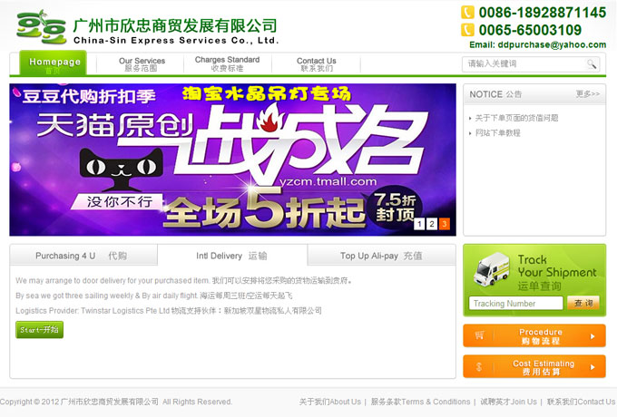This screenshot has width=617, height=417.
Task: Open the Homepage navigation tab
Action: tap(54, 63)
